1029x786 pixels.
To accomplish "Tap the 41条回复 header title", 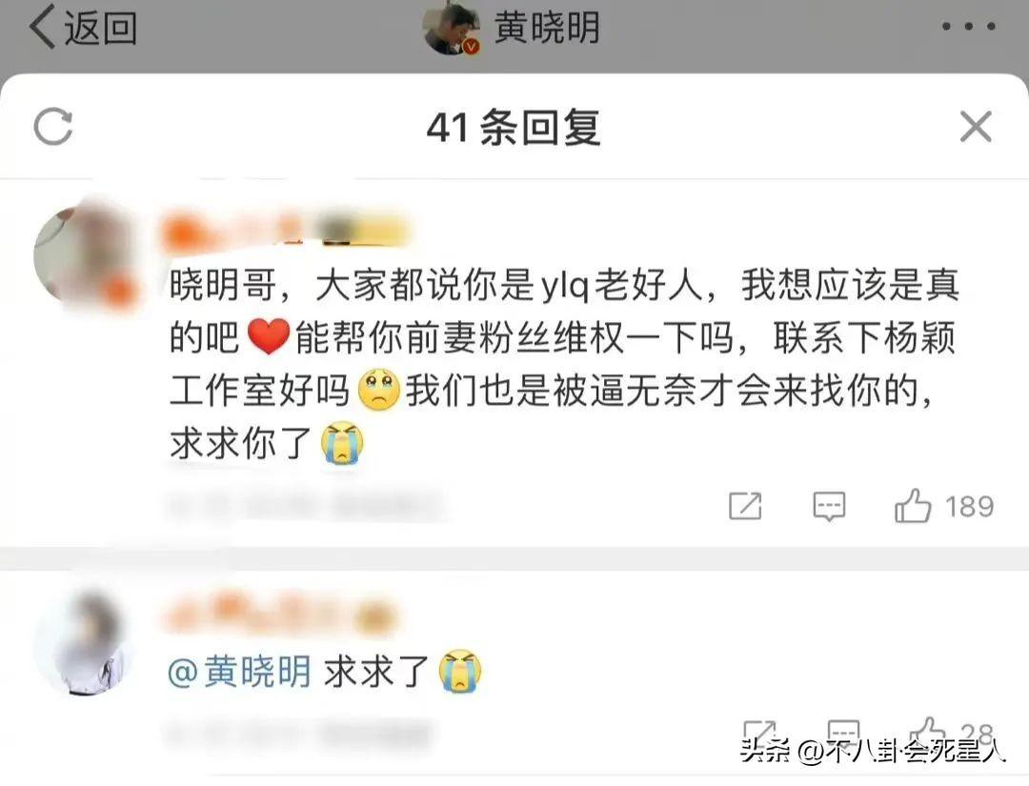I will (514, 127).
